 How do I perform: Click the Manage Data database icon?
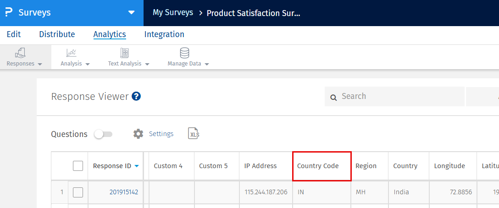(184, 53)
